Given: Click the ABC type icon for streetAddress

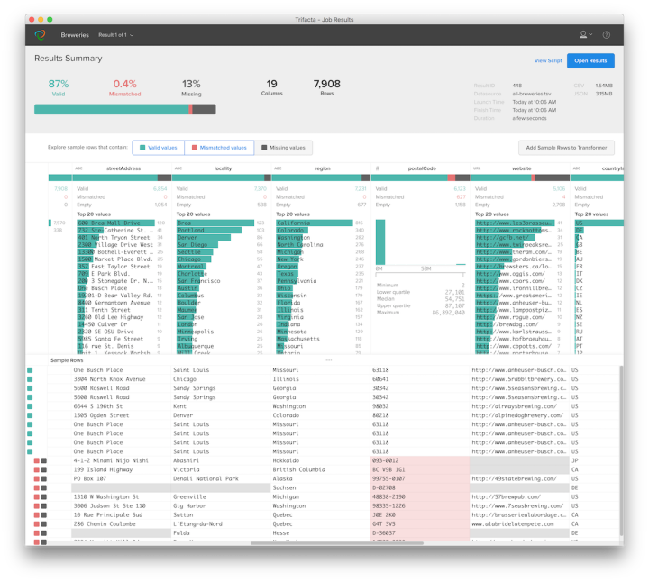Looking at the screenshot, I should (78, 168).
